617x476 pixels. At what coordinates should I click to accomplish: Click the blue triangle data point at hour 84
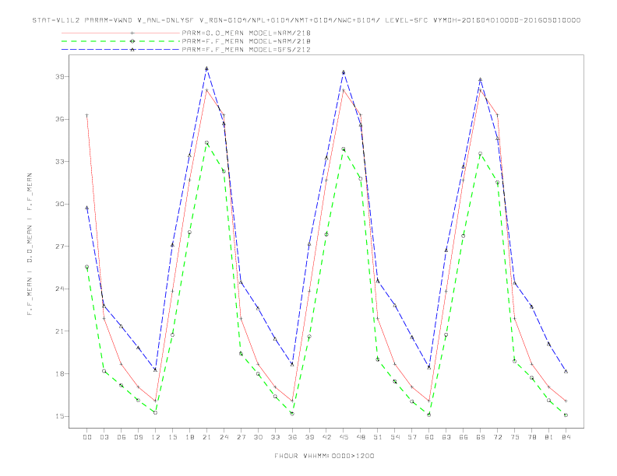[x=566, y=371]
